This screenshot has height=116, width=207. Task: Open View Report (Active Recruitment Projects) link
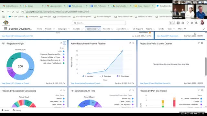(85, 83)
